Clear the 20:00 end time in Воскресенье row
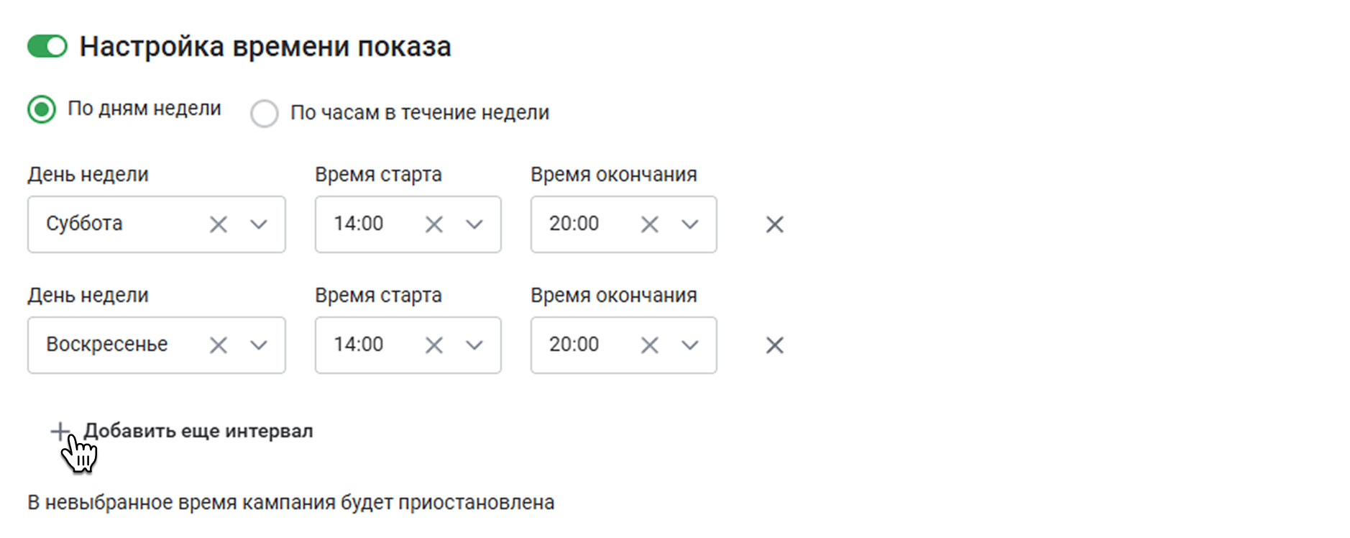This screenshot has height=538, width=1350. click(x=650, y=345)
